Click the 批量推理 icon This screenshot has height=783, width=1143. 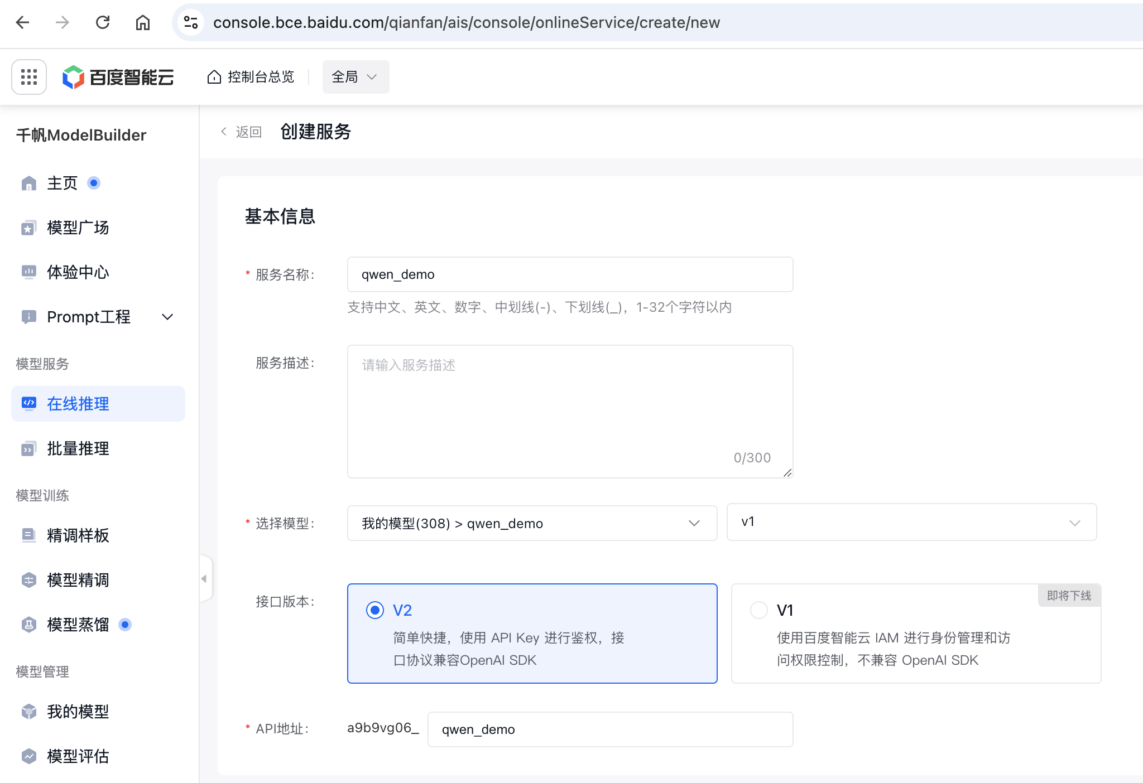(28, 448)
